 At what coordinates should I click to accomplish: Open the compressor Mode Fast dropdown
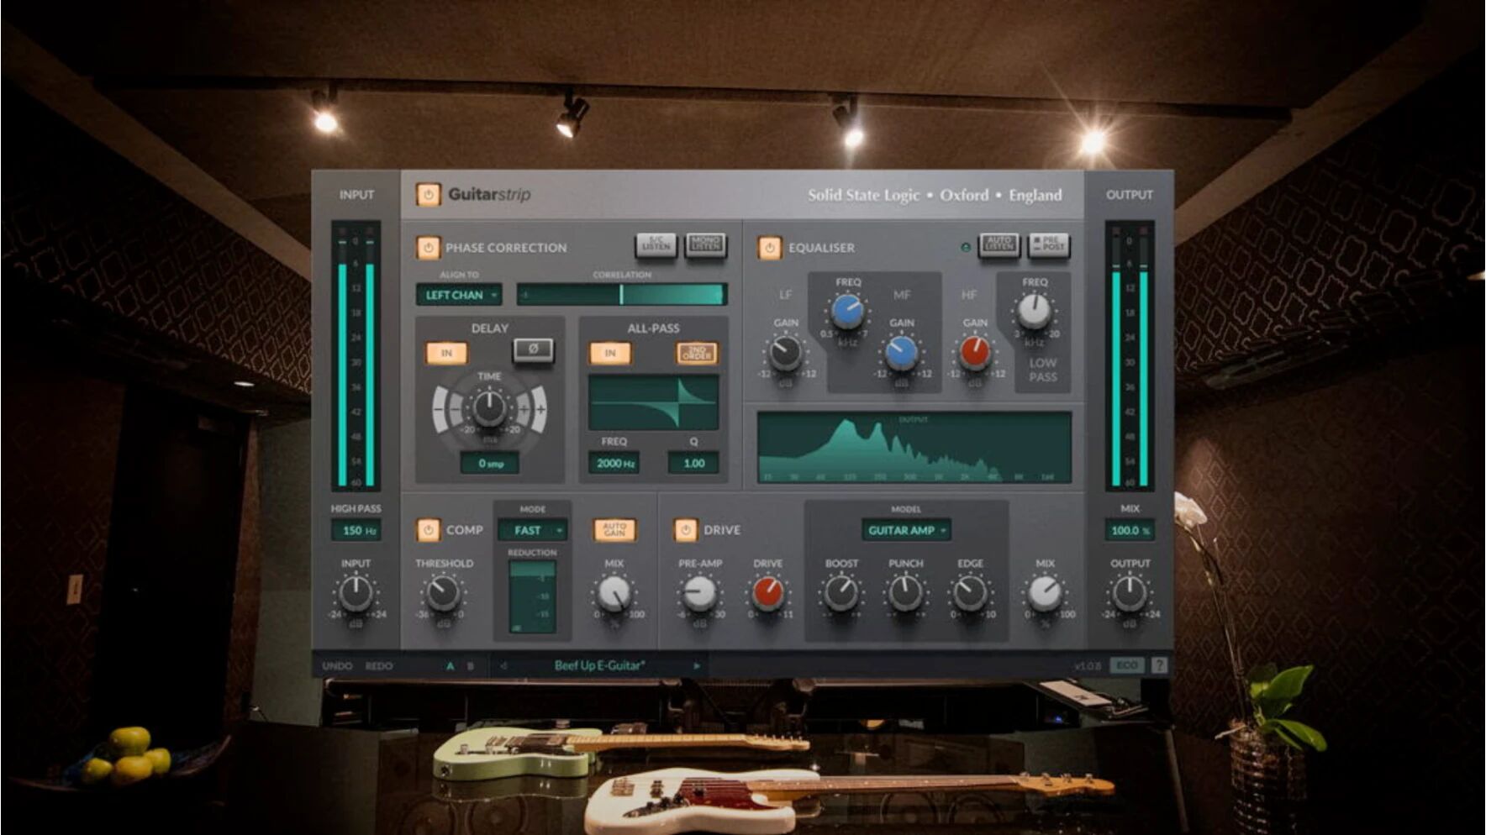(x=532, y=530)
